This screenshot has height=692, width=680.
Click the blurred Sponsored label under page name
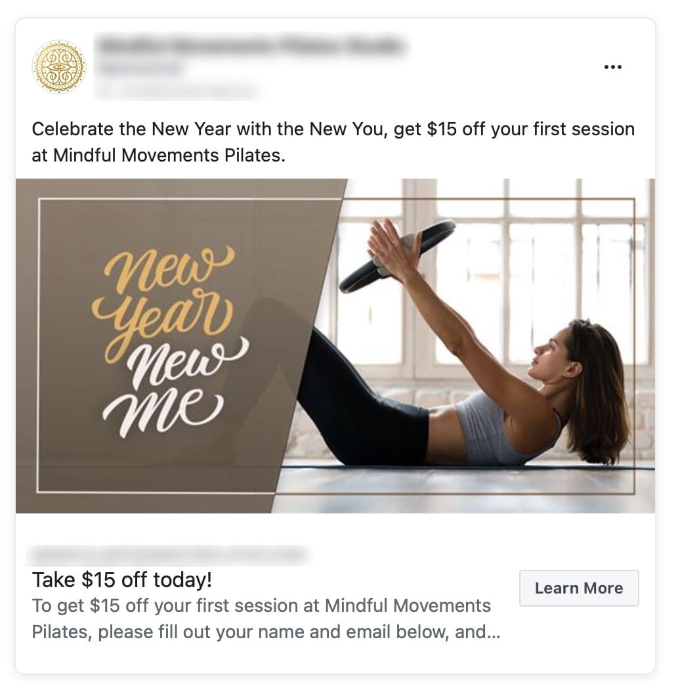click(x=140, y=69)
